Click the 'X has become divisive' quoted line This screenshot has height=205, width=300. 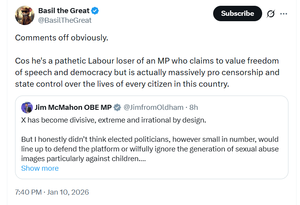click(114, 120)
